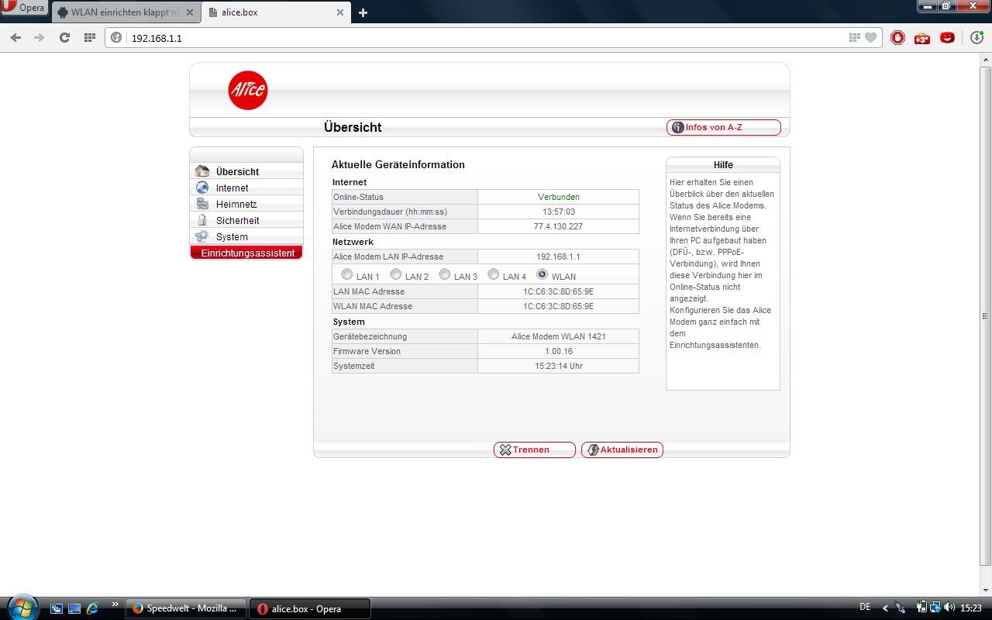Click the browser forward arrow
This screenshot has height=620, width=992.
tap(40, 37)
